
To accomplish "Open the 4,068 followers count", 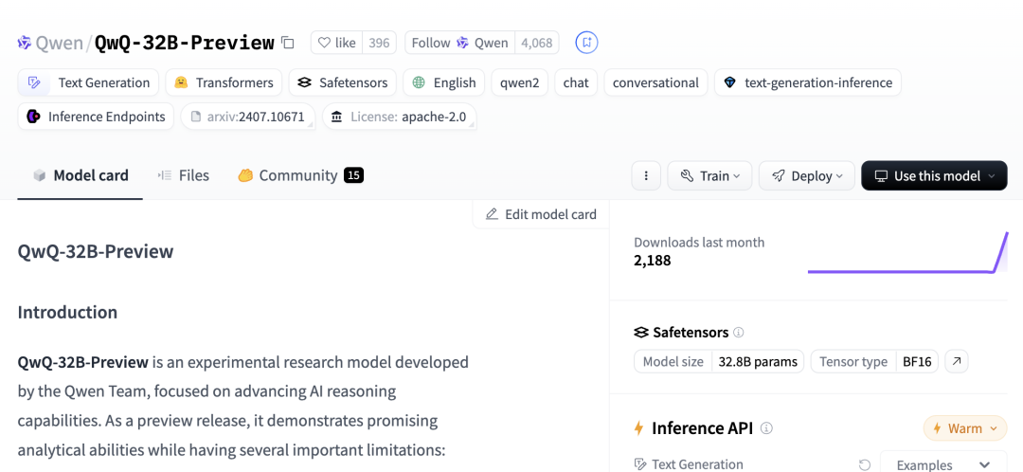I will [x=536, y=43].
